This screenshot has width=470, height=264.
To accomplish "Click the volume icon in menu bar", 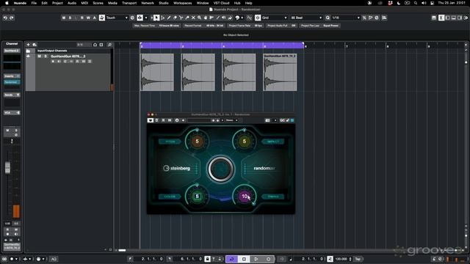I will (x=424, y=3).
